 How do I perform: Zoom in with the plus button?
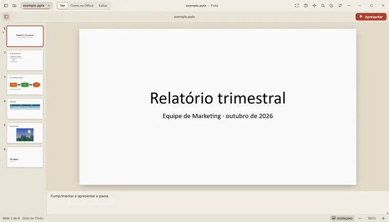click(x=383, y=218)
